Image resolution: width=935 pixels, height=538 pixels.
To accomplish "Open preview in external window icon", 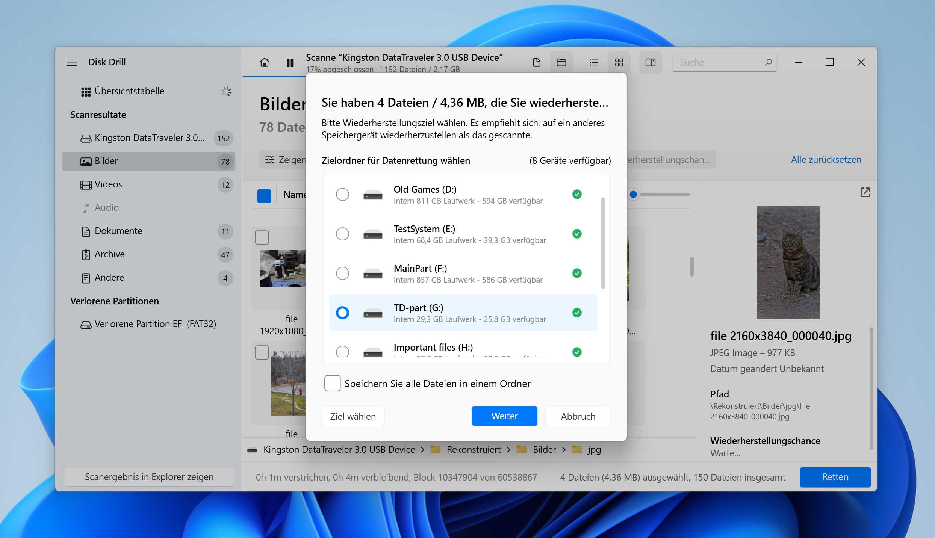I will [865, 192].
